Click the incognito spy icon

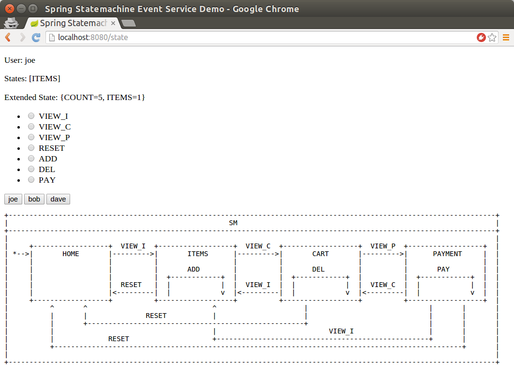point(11,23)
